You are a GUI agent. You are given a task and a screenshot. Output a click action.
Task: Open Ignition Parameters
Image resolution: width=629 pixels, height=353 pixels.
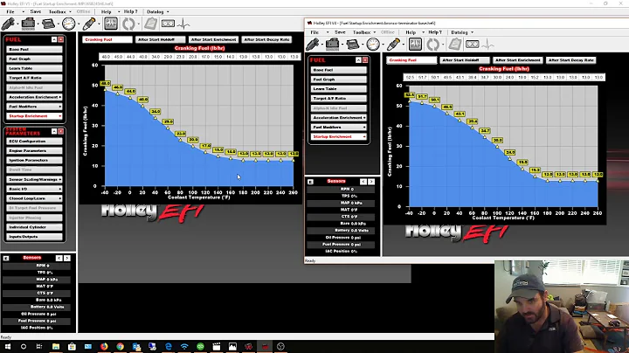pyautogui.click(x=34, y=160)
